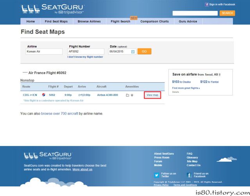Click flight number 5092 in table
The width and height of the screenshot is (250, 196).
(52, 95)
